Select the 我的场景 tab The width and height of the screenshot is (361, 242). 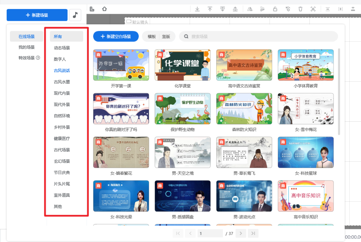[26, 47]
